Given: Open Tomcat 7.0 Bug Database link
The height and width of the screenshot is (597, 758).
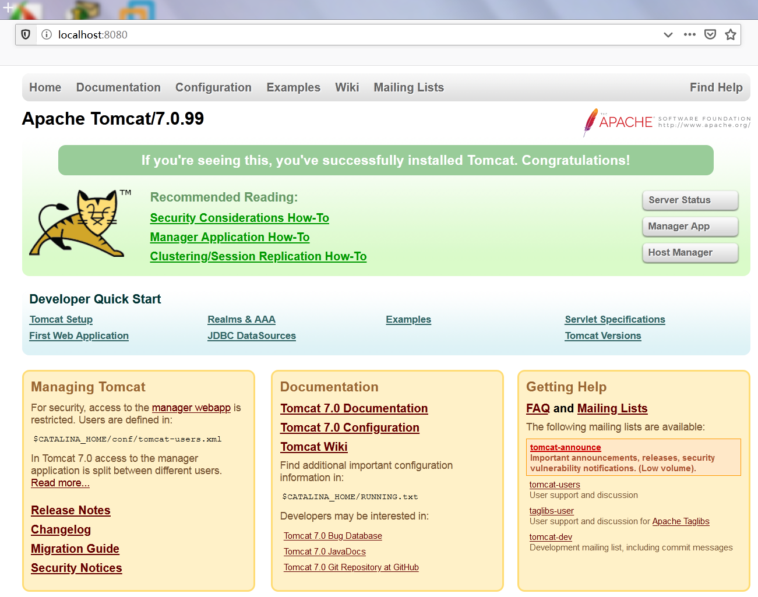Looking at the screenshot, I should coord(333,536).
